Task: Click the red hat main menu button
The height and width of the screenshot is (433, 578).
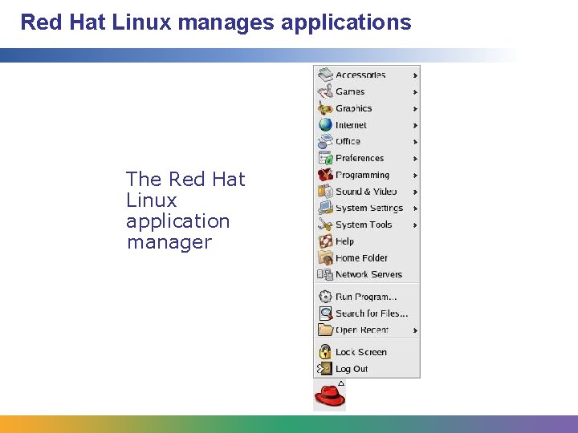Action: [x=329, y=395]
